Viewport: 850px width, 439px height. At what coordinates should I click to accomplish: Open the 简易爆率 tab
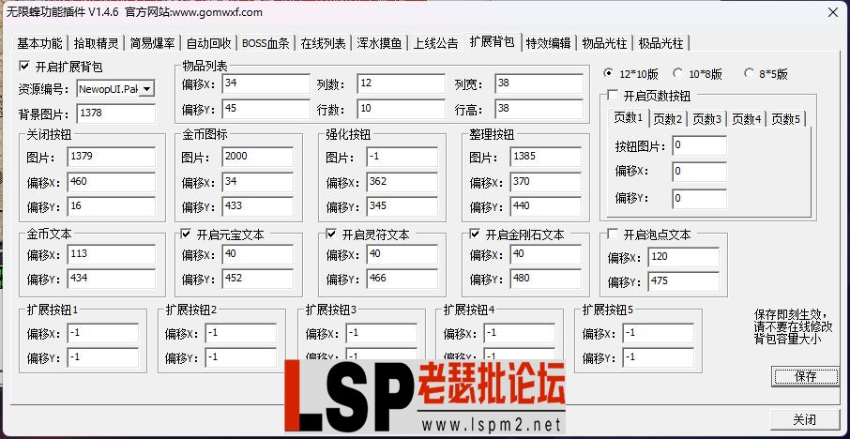click(152, 43)
